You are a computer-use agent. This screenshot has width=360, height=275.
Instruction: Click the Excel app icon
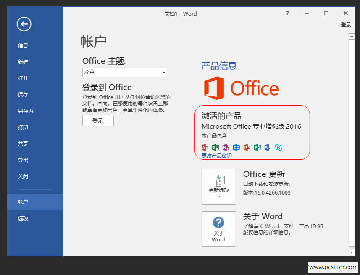[215, 148]
